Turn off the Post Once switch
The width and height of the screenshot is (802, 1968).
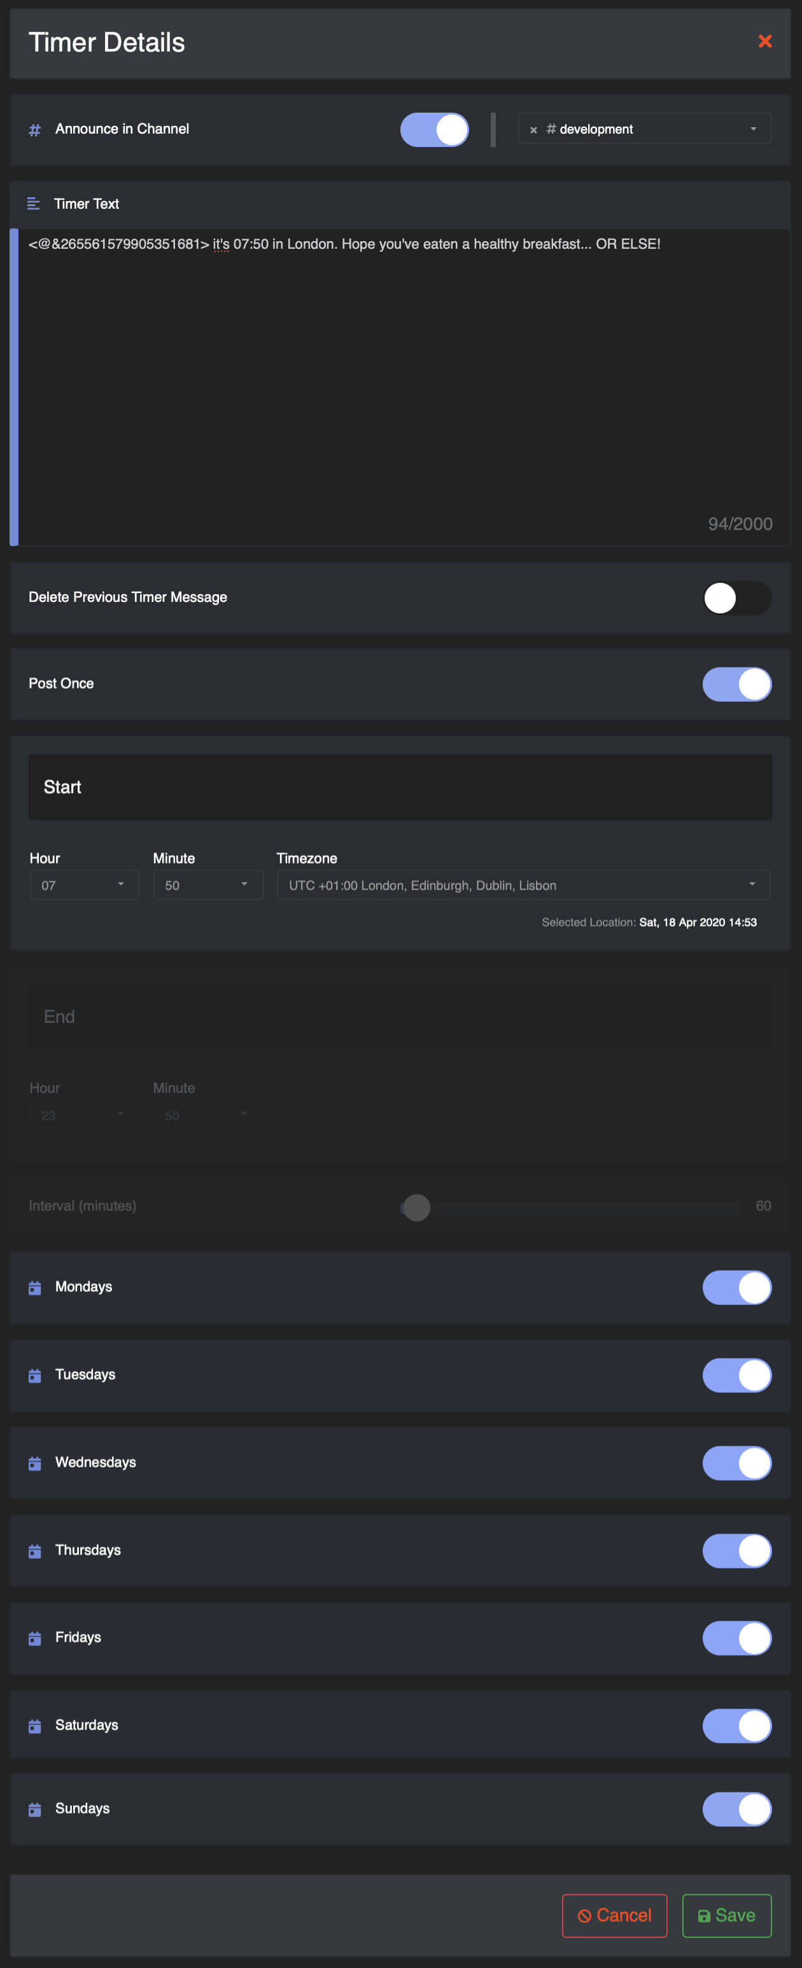(736, 684)
